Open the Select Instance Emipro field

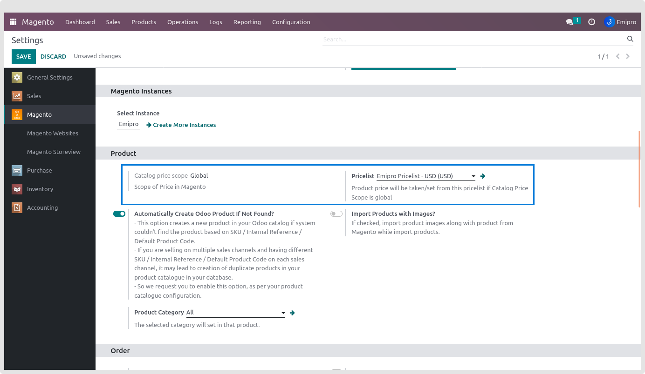[x=129, y=125]
